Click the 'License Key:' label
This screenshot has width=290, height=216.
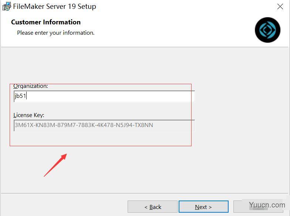point(29,115)
